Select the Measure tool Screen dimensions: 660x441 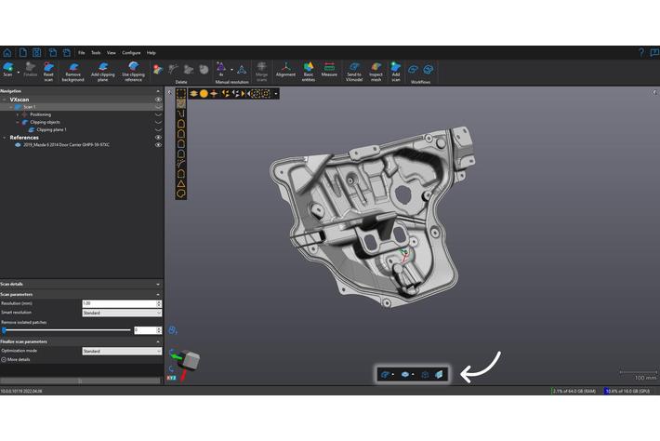[x=329, y=70]
